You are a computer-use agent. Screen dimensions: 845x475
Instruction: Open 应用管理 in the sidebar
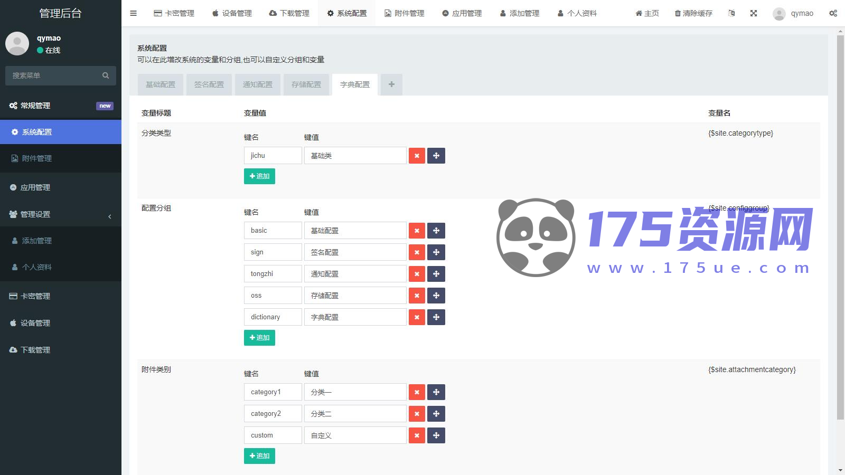(x=61, y=187)
